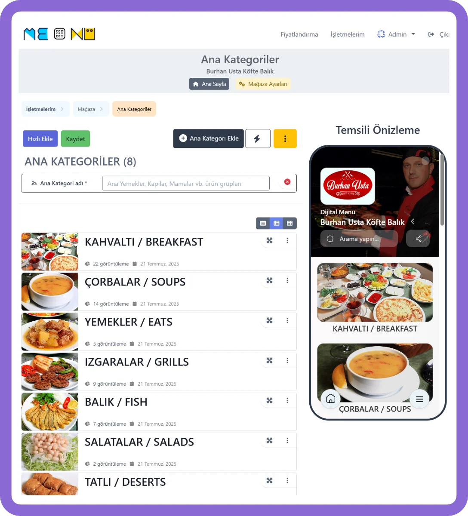The image size is (468, 516).
Task: Open the yellow three-dot options menu
Action: tap(285, 138)
